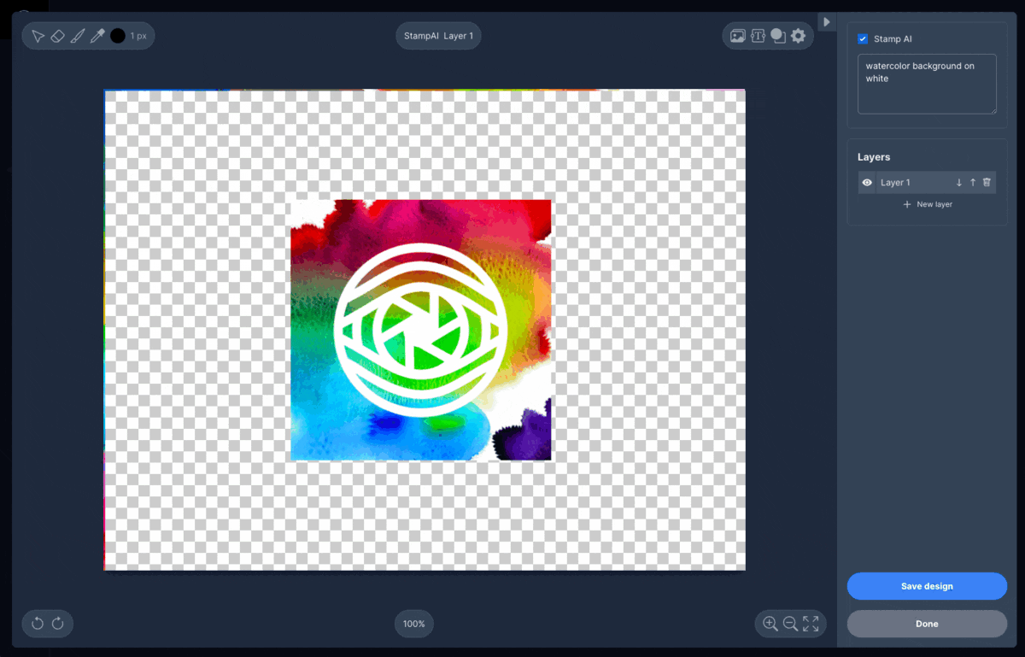1025x657 pixels.
Task: Open the black brush color swatch
Action: coord(118,36)
